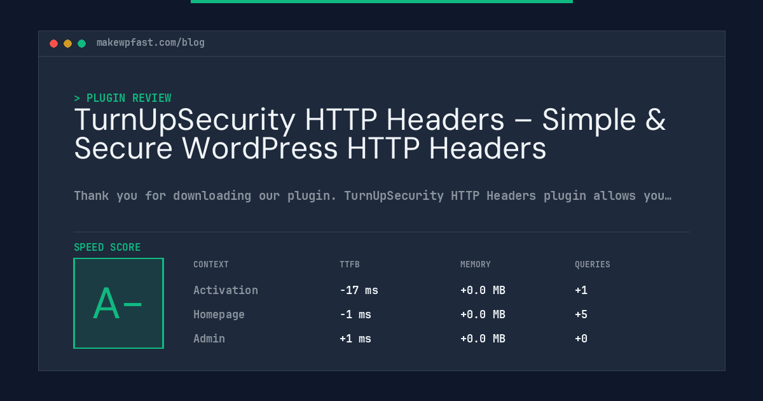
Task: Click the Activation row label
Action: point(226,290)
